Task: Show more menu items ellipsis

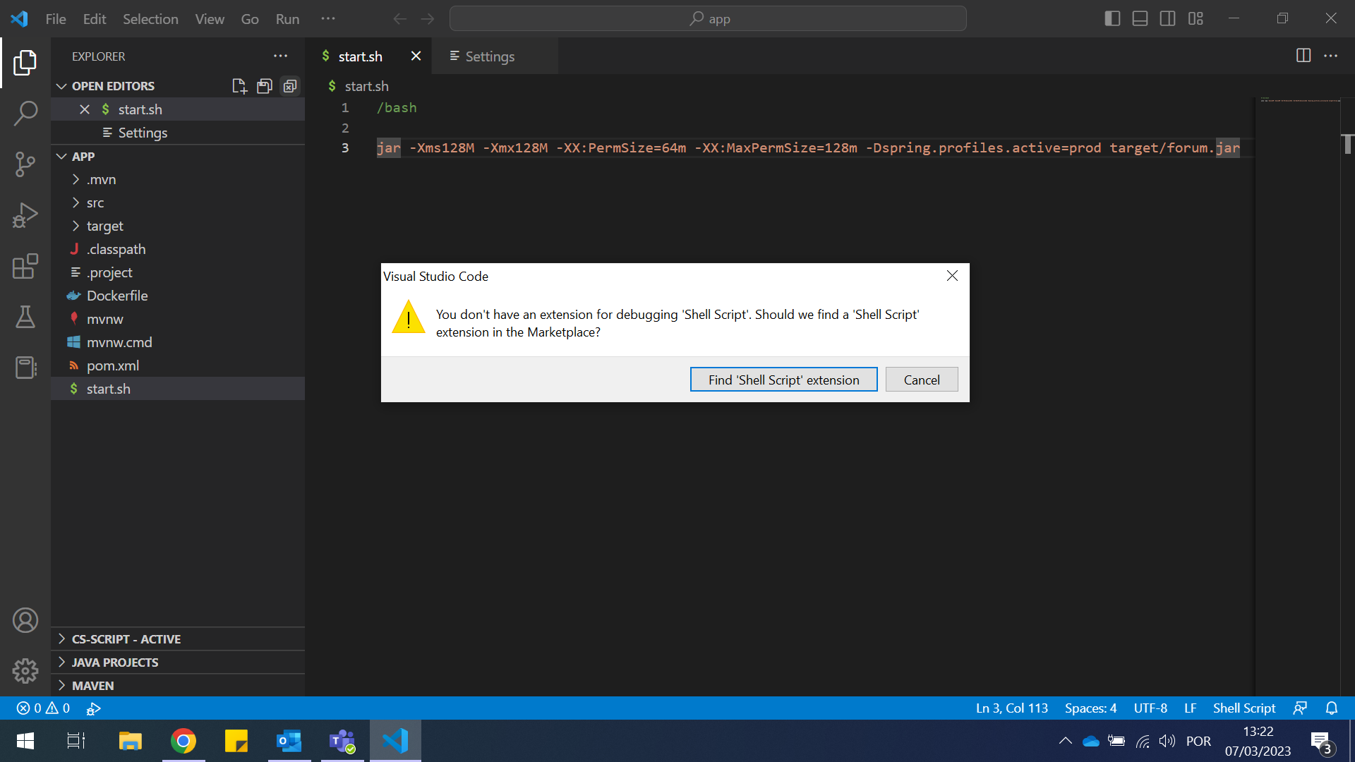Action: [328, 18]
